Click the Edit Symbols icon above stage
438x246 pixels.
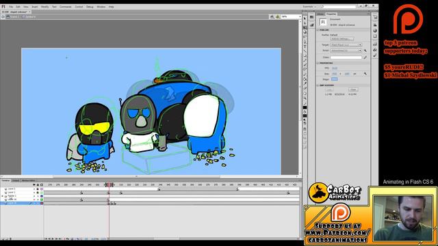[278, 16]
